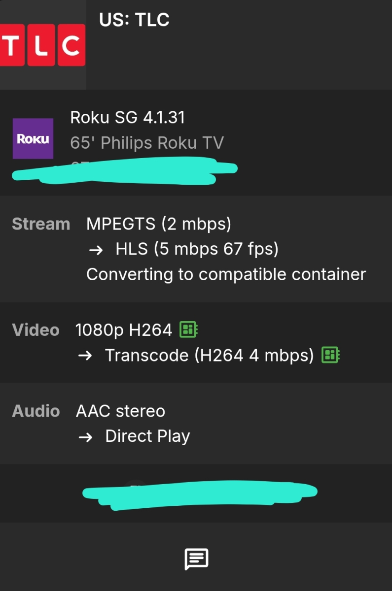Select MPEGTS (2 mbps) stream text

pyautogui.click(x=159, y=224)
